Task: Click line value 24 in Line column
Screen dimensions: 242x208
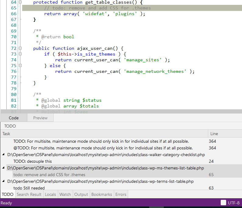Action: coord(211,161)
